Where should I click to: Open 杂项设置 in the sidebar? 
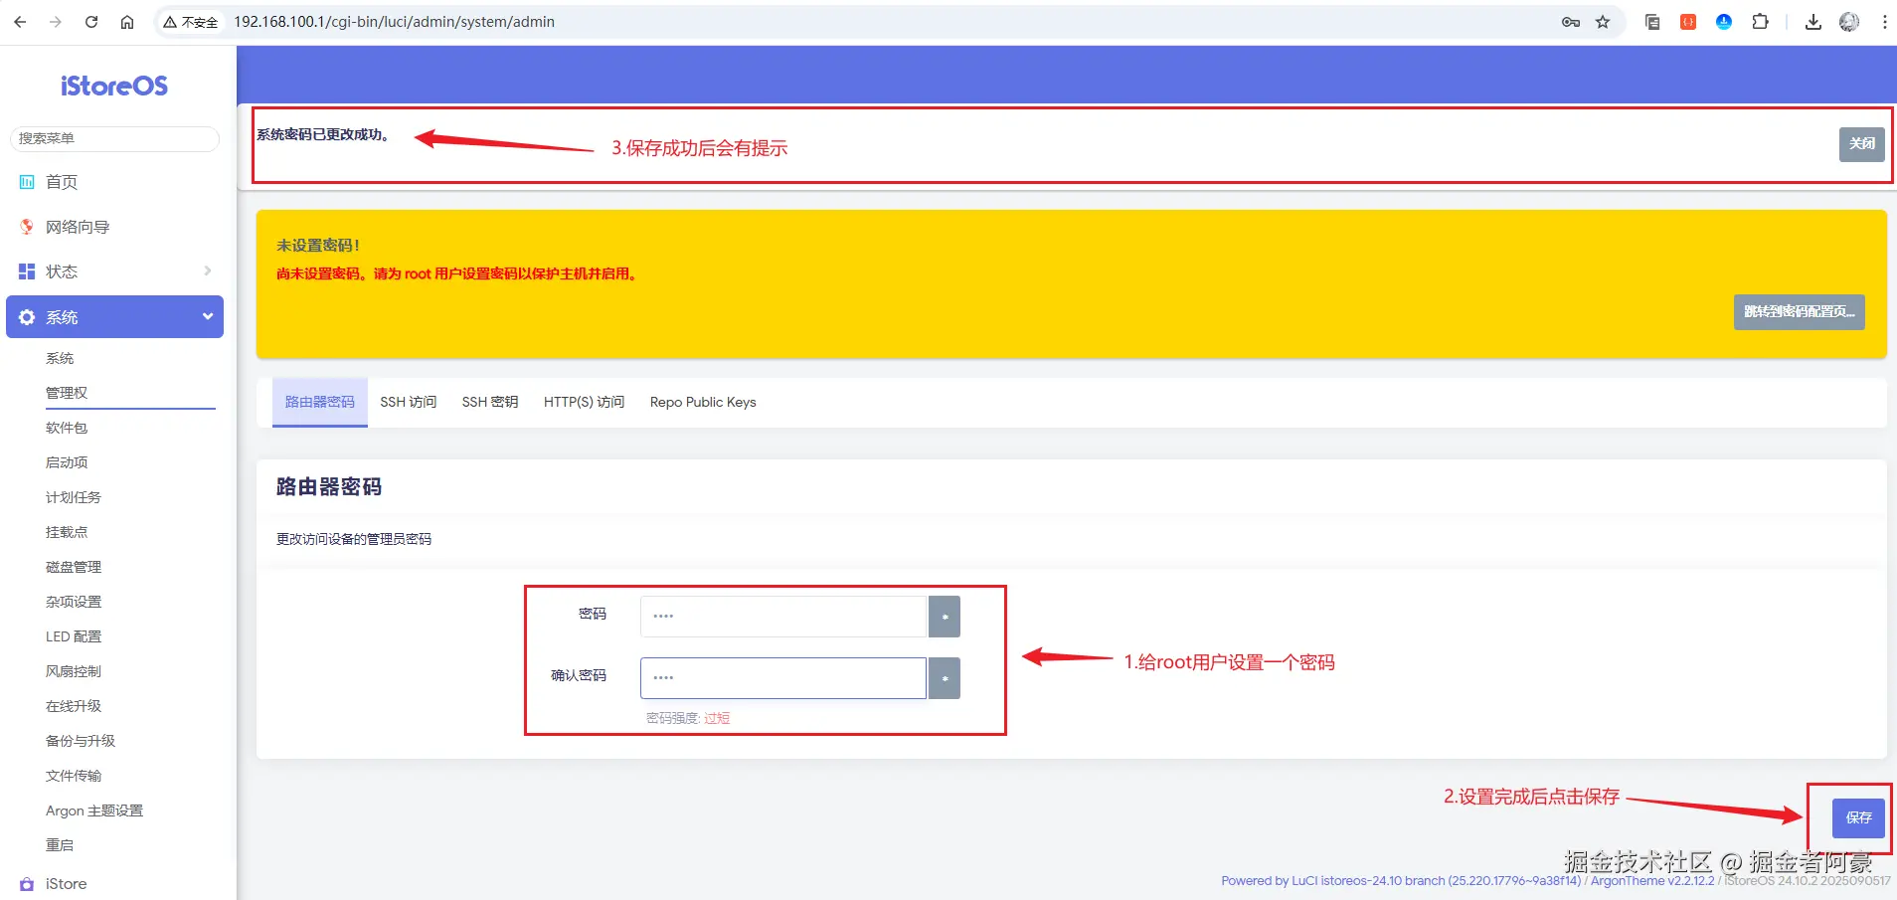[74, 602]
